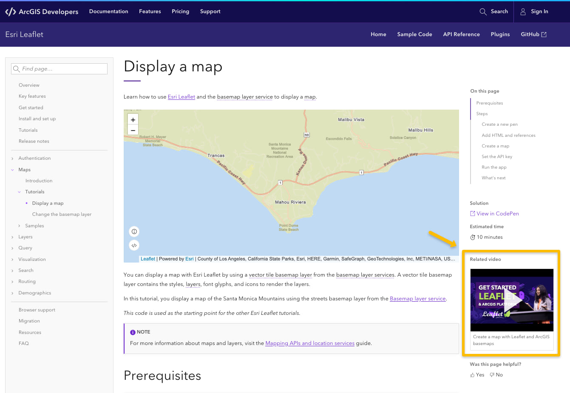Jump to Create a new pen section
Viewport: 570px width, 393px height.
click(499, 124)
